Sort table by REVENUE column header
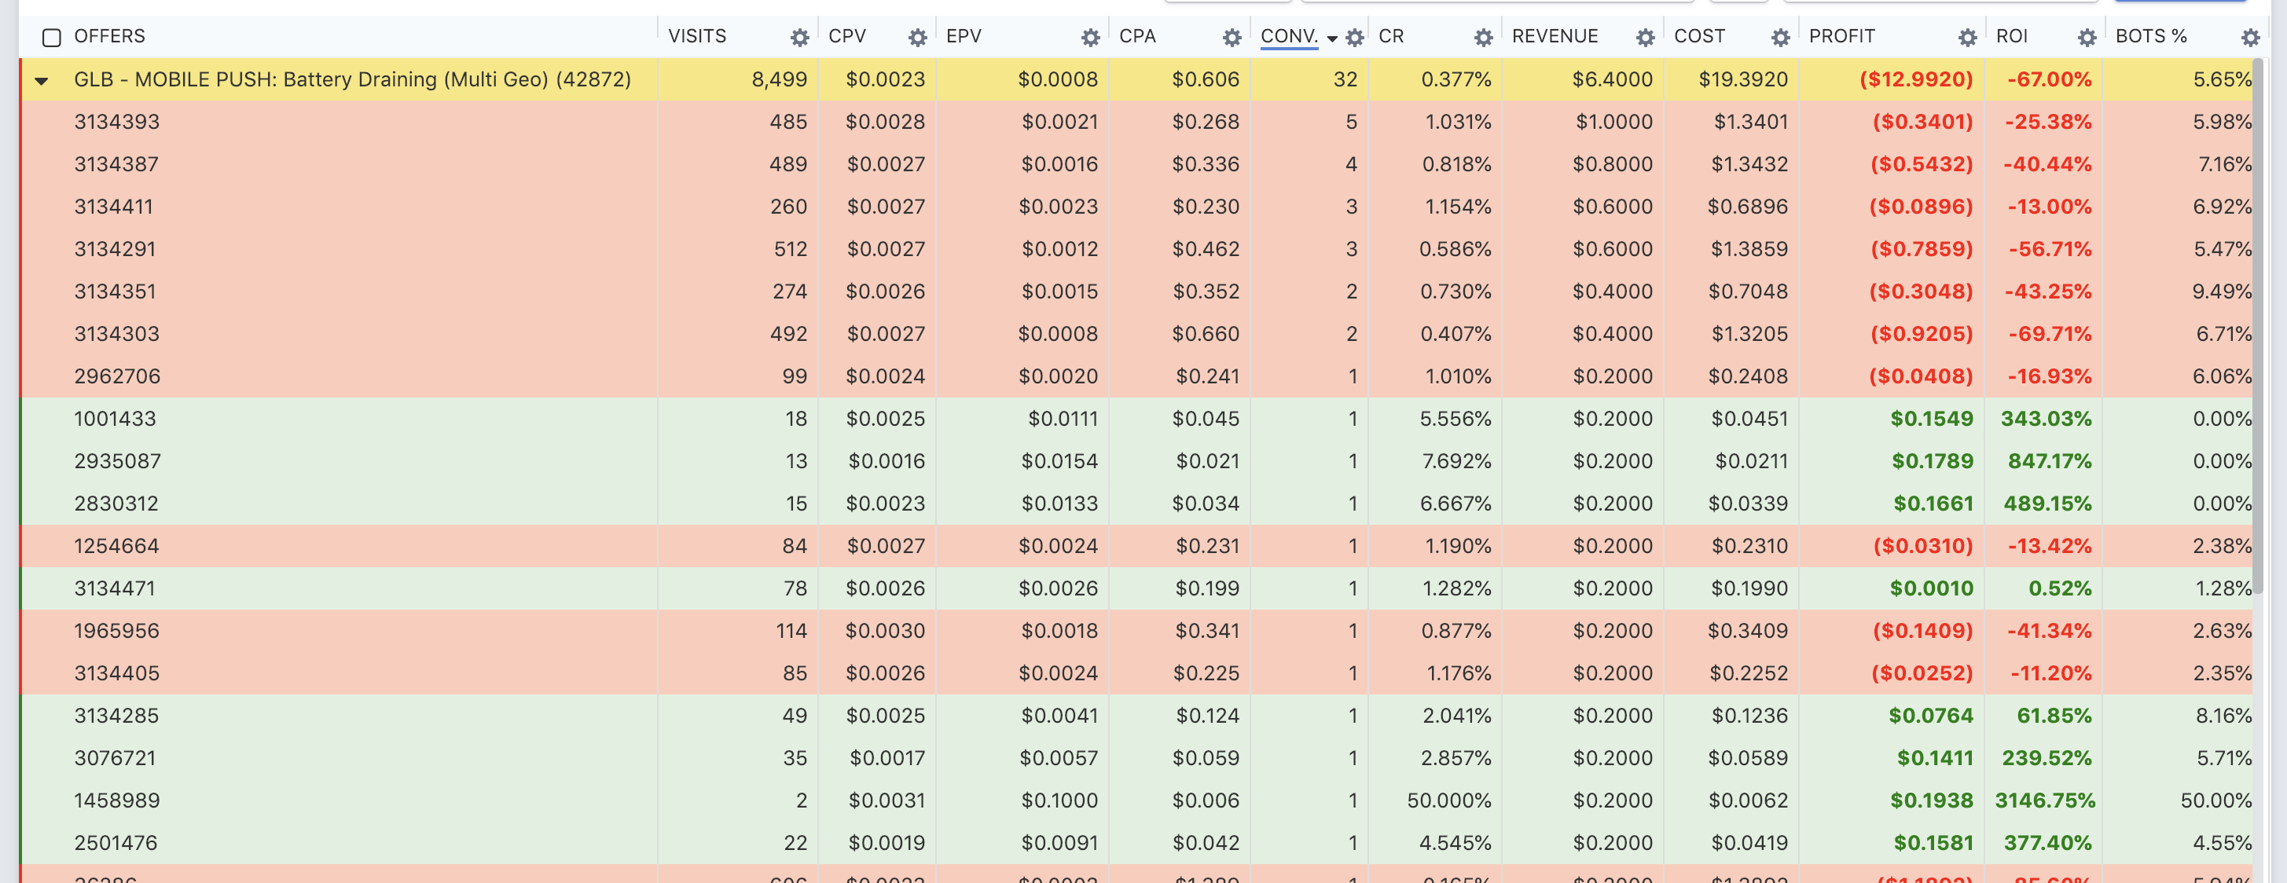 click(1555, 36)
